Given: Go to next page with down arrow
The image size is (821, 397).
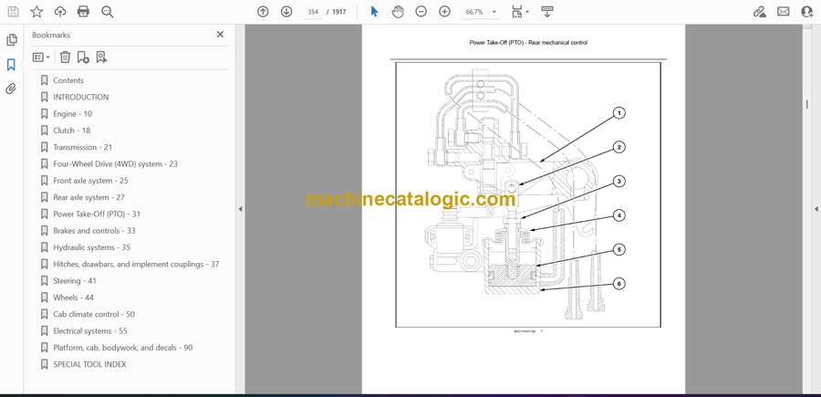Looking at the screenshot, I should click(286, 12).
